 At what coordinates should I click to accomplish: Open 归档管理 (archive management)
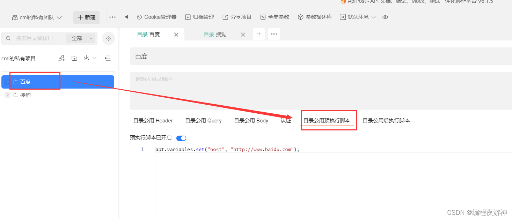199,17
